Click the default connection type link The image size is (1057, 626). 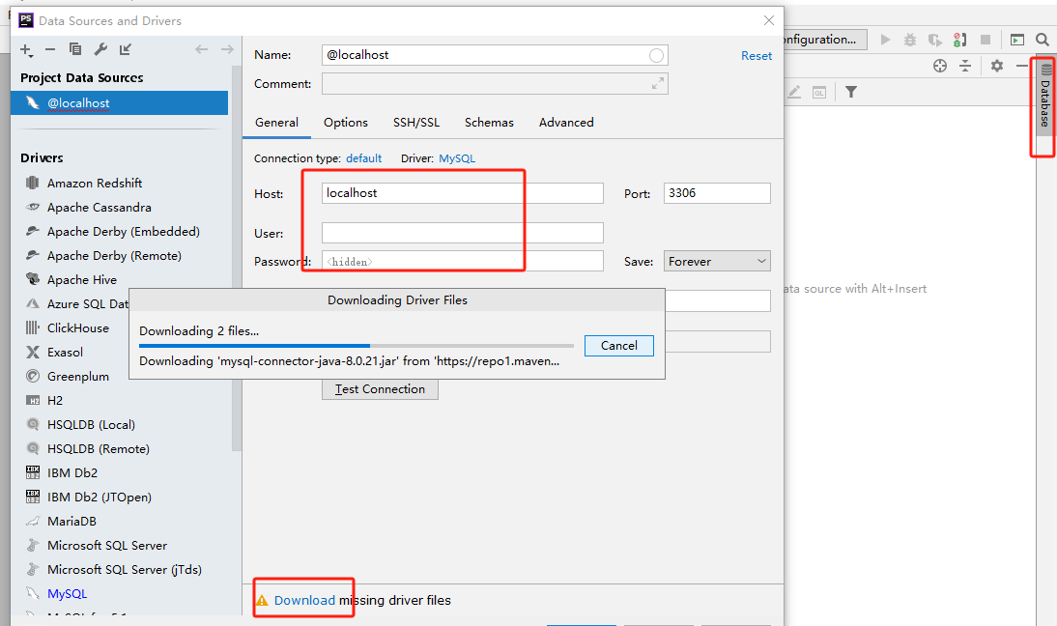tap(364, 158)
